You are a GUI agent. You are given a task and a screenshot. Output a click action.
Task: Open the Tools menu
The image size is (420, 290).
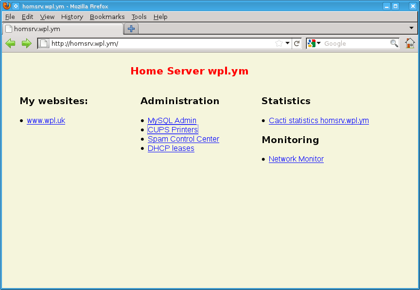click(x=139, y=17)
